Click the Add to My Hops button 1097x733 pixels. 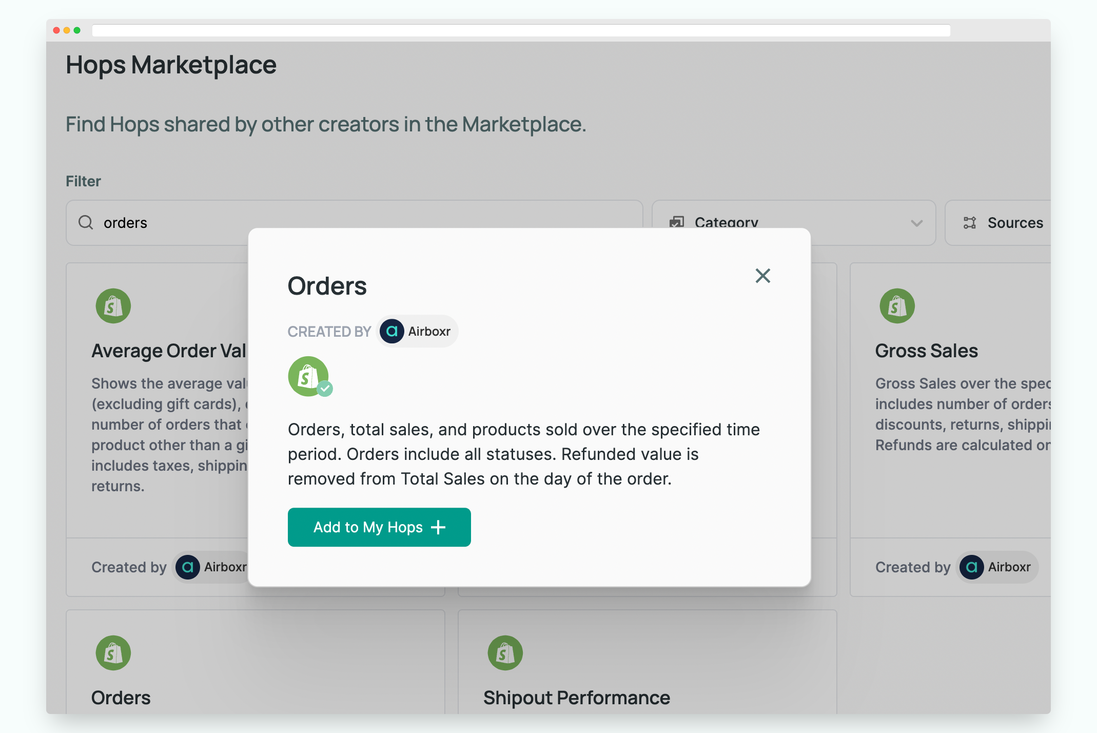pos(379,527)
